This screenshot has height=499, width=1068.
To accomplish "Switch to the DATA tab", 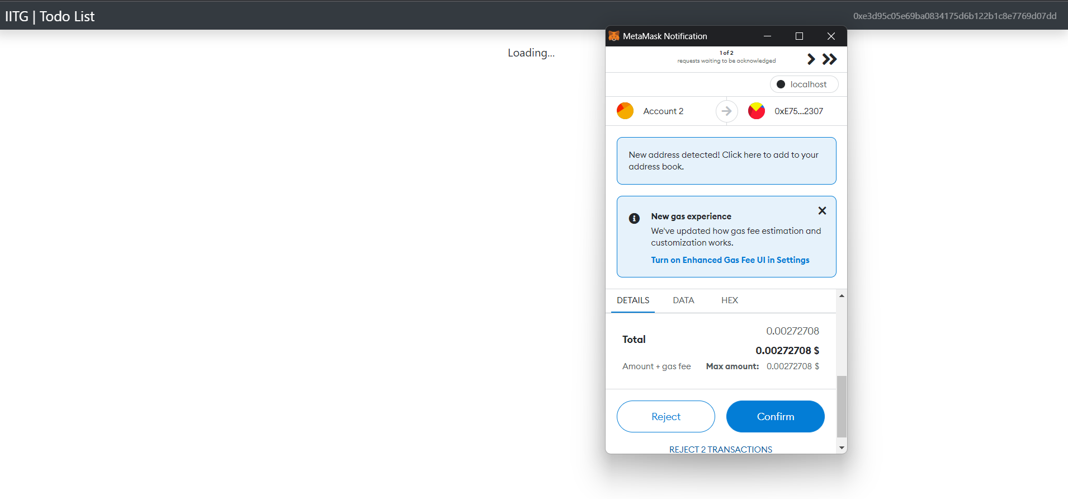I will pos(683,300).
